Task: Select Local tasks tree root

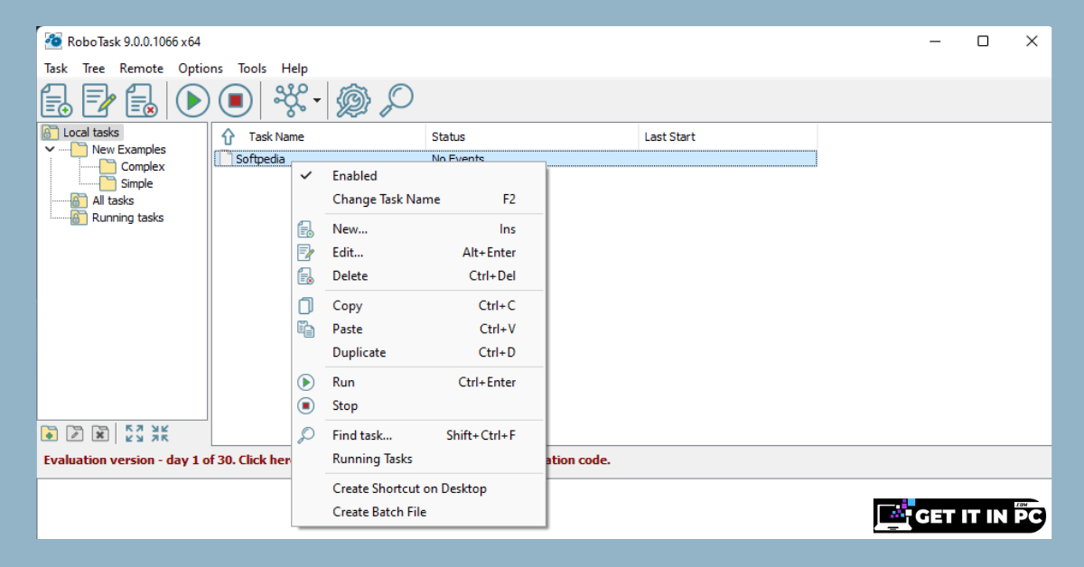Action: 90,133
